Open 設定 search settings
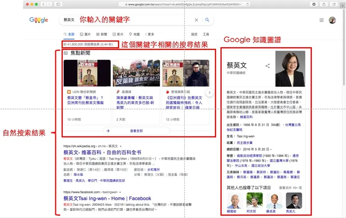 click(194, 34)
